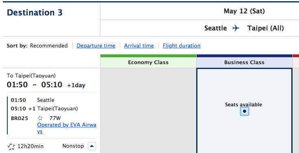Click the May 12 (Sat) date header
Image resolution: width=299 pixels, height=153 pixels.
tap(244, 11)
